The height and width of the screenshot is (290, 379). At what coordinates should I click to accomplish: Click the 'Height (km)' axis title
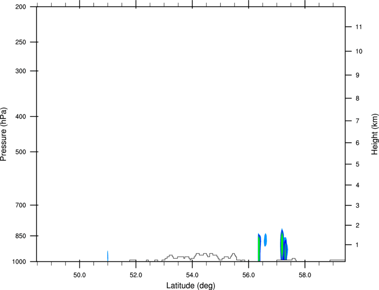coord(375,134)
